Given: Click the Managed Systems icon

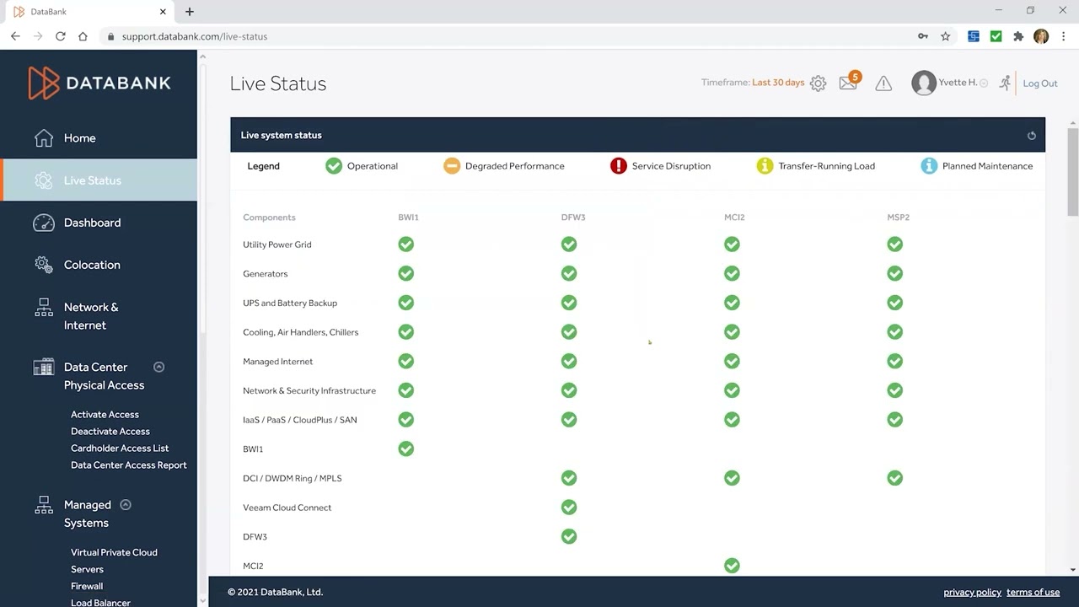Looking at the screenshot, I should coord(44,505).
